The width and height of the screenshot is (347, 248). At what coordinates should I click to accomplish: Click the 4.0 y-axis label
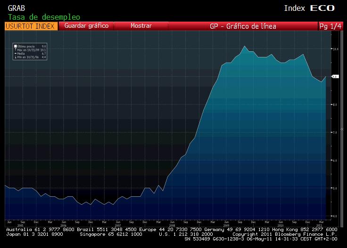[335, 216]
